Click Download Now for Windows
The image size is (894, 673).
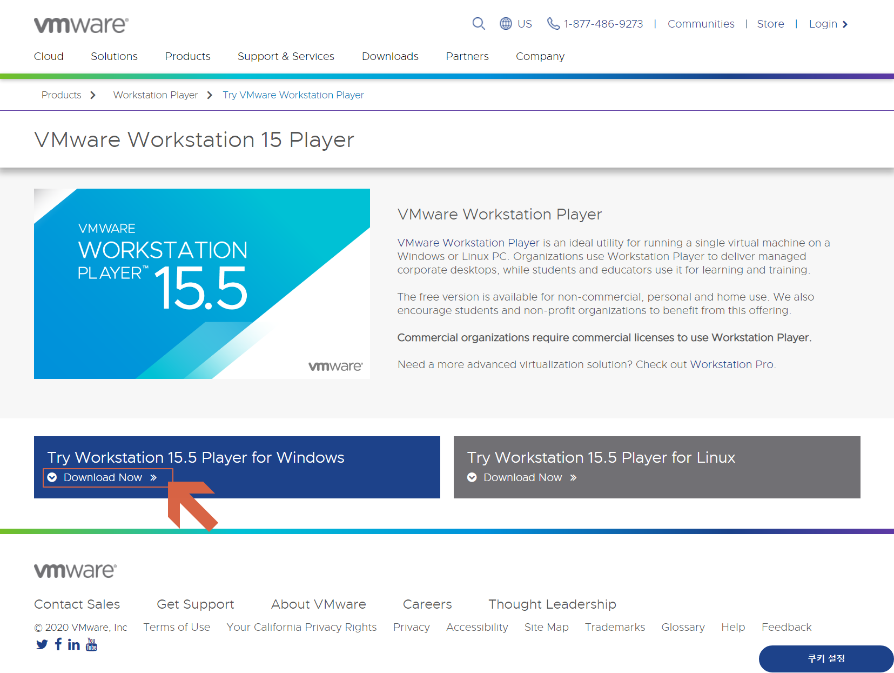coord(103,478)
